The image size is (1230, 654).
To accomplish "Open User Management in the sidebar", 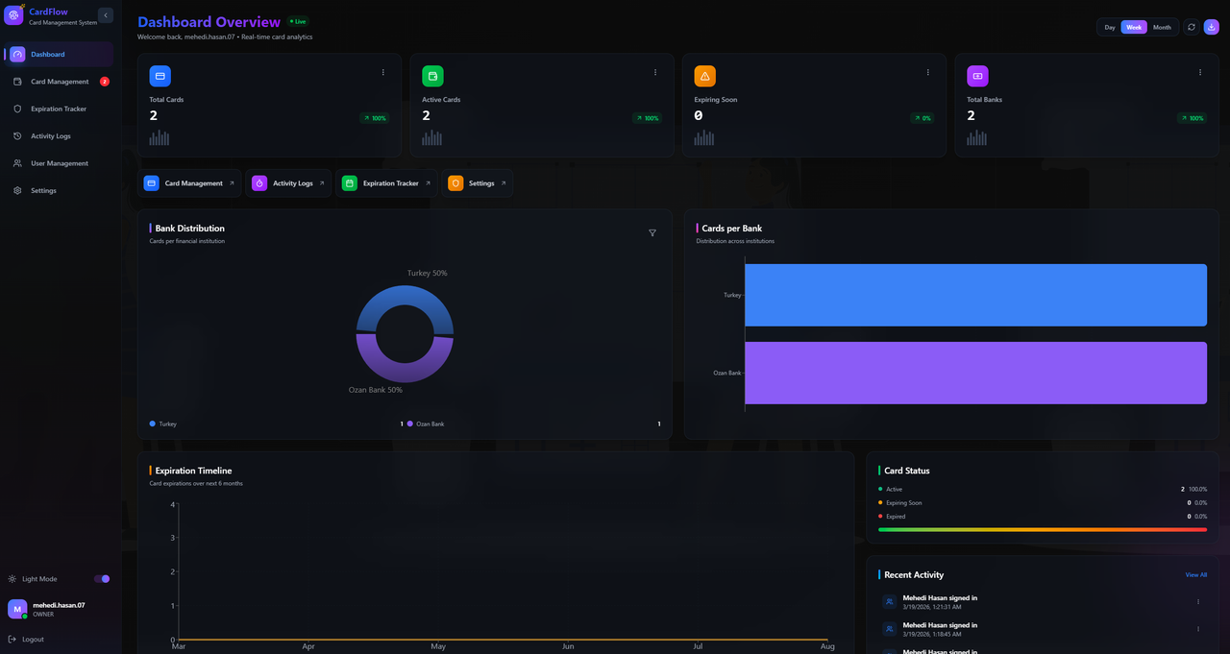I will point(61,163).
